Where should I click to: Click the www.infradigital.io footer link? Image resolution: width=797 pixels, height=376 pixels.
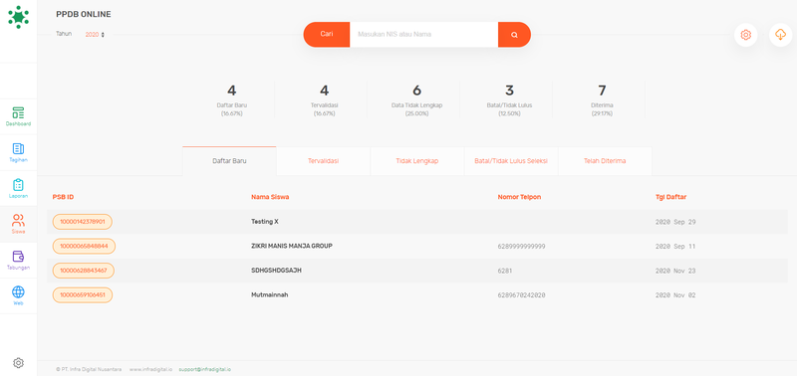tap(151, 369)
